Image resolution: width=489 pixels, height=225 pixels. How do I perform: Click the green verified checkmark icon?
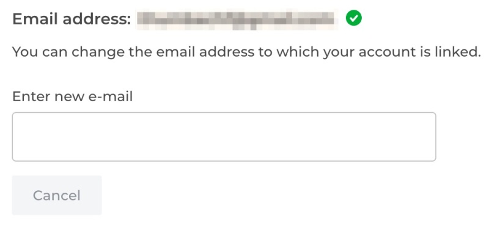click(x=354, y=18)
